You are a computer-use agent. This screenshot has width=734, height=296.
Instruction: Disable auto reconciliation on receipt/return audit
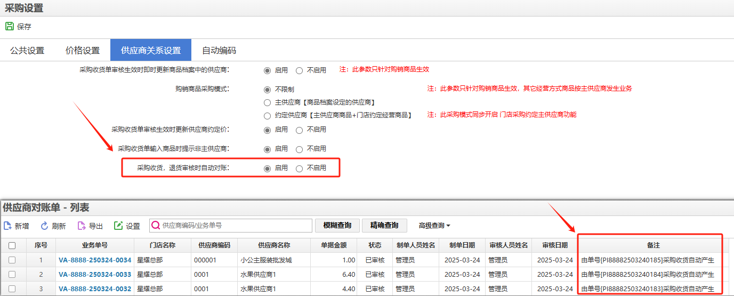[299, 168]
